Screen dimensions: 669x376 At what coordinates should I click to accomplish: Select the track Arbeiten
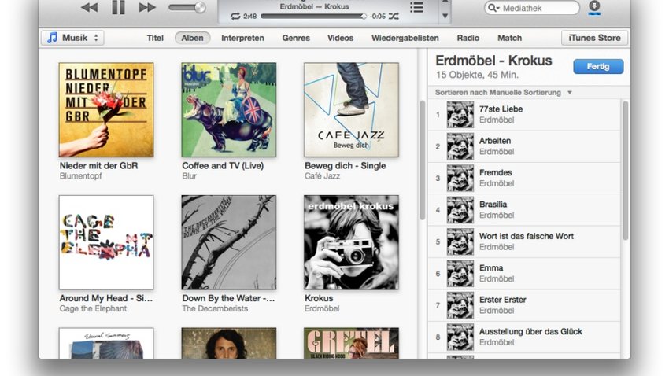524,146
